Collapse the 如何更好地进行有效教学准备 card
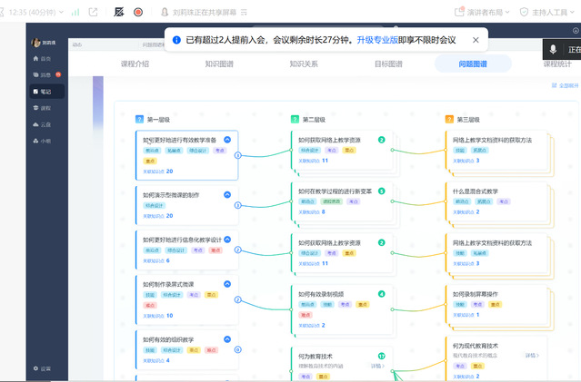This screenshot has width=581, height=382. [227, 140]
